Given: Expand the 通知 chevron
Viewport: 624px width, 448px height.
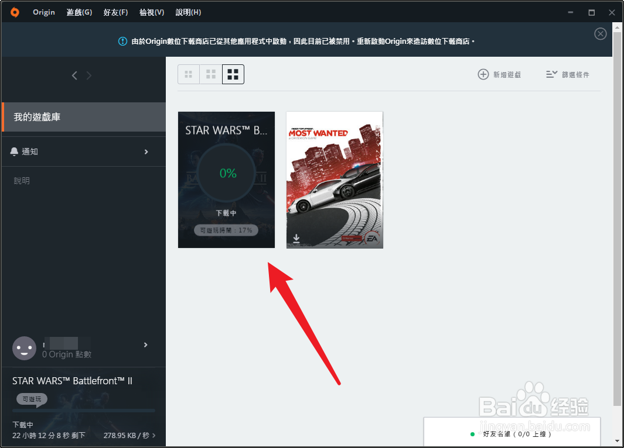Looking at the screenshot, I should [x=146, y=151].
